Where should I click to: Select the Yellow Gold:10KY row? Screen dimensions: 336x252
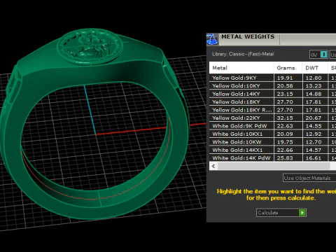coord(272,86)
